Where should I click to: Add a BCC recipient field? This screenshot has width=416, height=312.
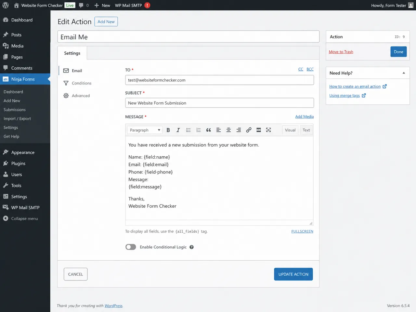coord(310,69)
